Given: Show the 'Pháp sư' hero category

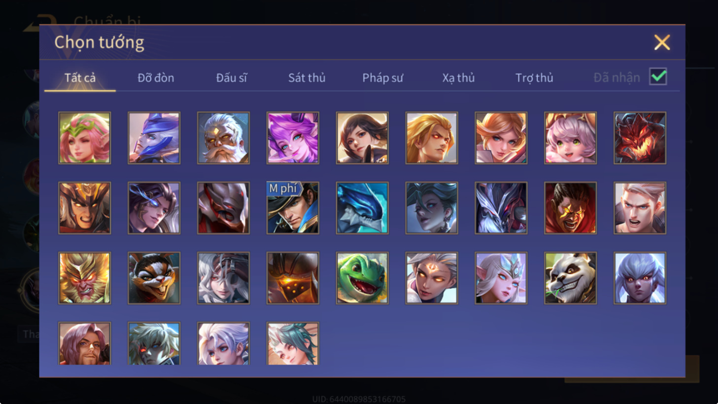Looking at the screenshot, I should pos(382,78).
